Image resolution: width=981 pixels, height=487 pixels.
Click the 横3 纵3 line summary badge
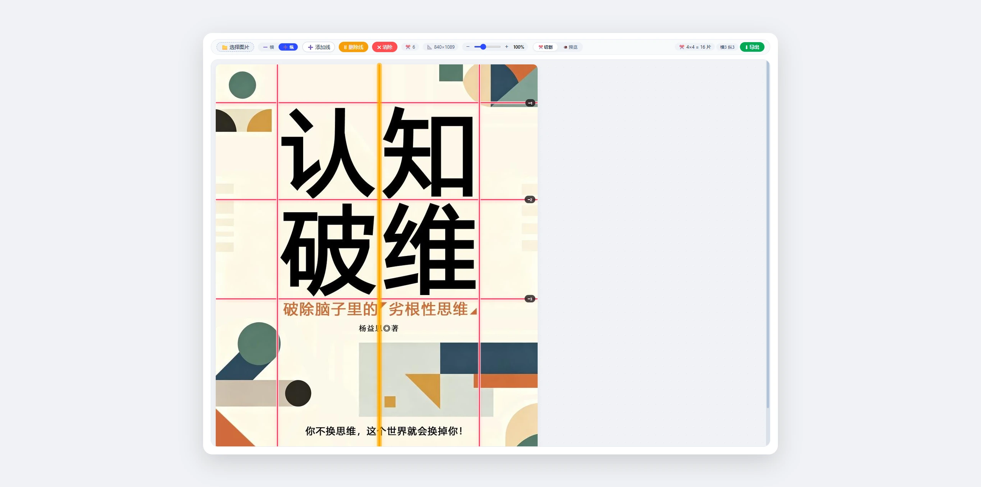tap(727, 47)
